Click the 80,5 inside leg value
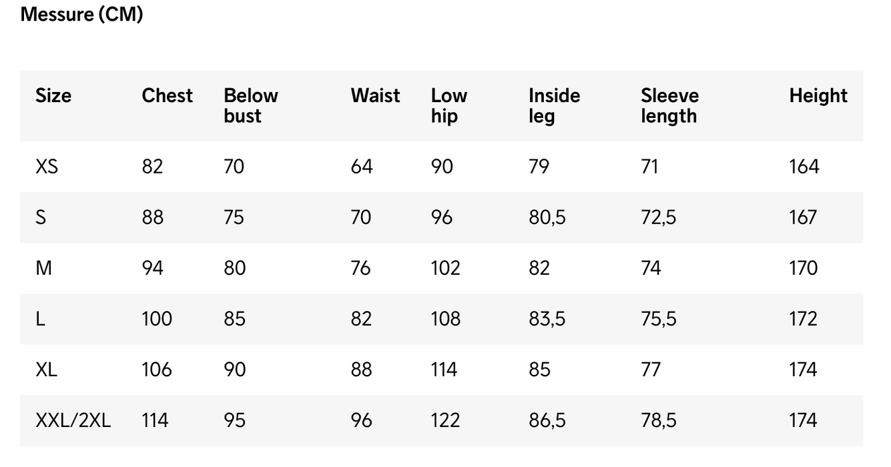 547,217
